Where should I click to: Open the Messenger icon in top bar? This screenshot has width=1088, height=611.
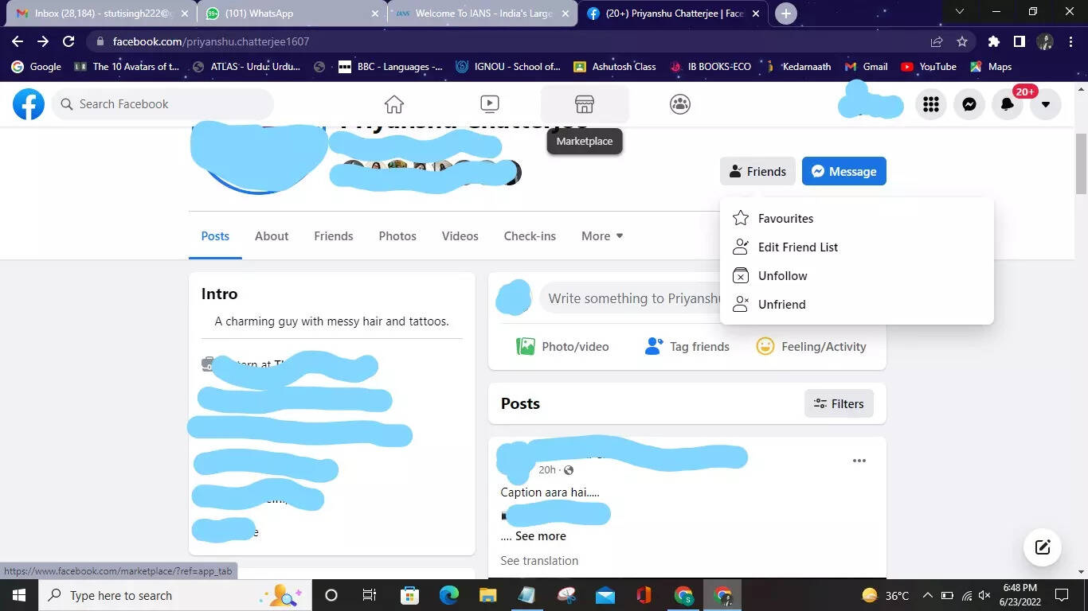pos(969,104)
